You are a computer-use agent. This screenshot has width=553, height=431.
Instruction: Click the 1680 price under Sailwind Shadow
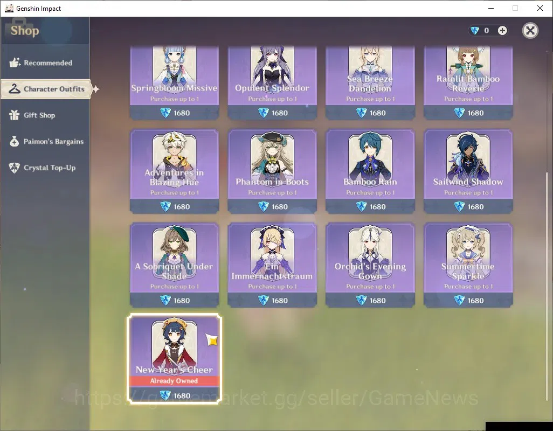click(x=475, y=207)
